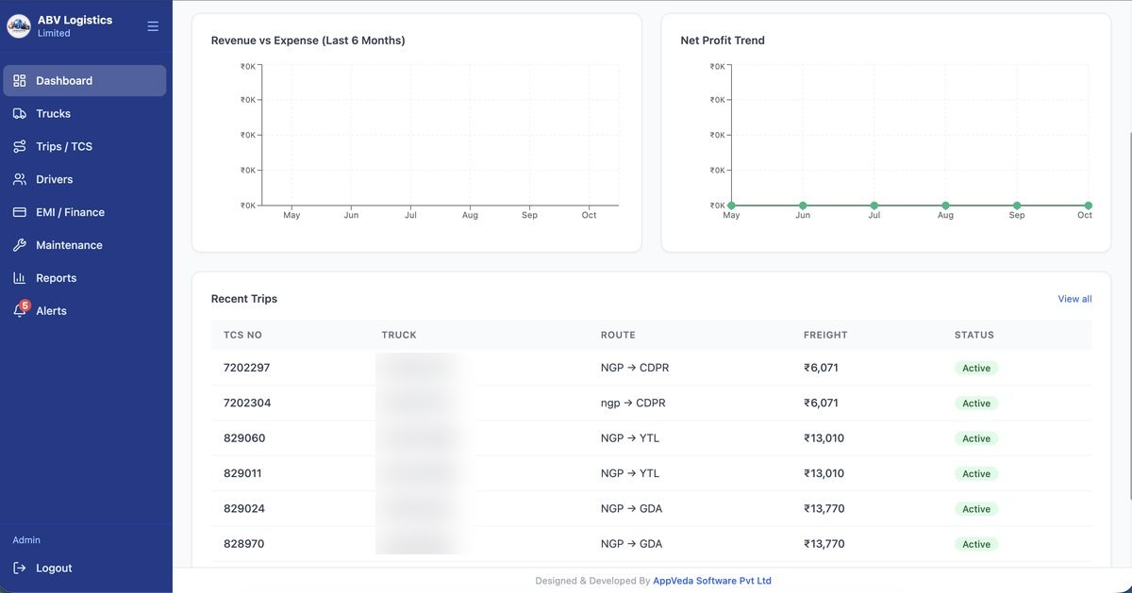Log out using the Logout label
This screenshot has height=593, width=1132.
point(54,568)
